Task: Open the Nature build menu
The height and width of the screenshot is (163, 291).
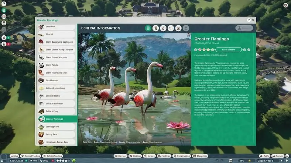Action: point(149,156)
